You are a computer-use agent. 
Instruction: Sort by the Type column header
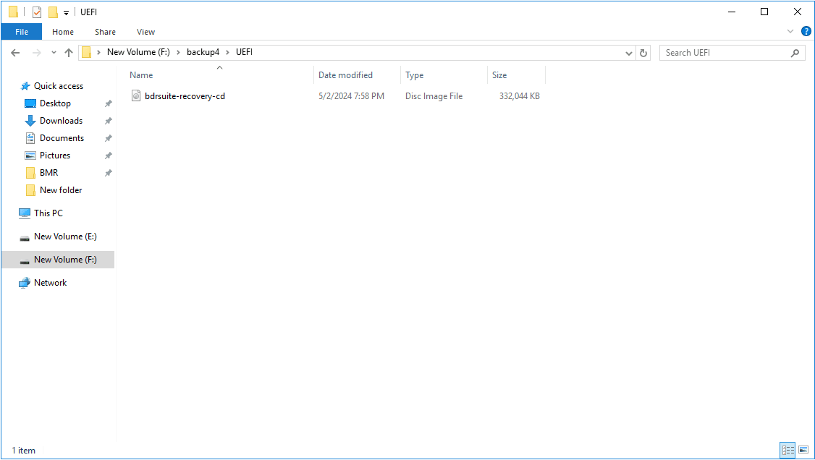(444, 74)
